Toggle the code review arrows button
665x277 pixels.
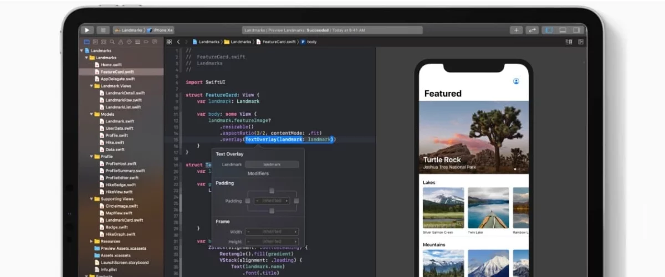pyautogui.click(x=532, y=30)
